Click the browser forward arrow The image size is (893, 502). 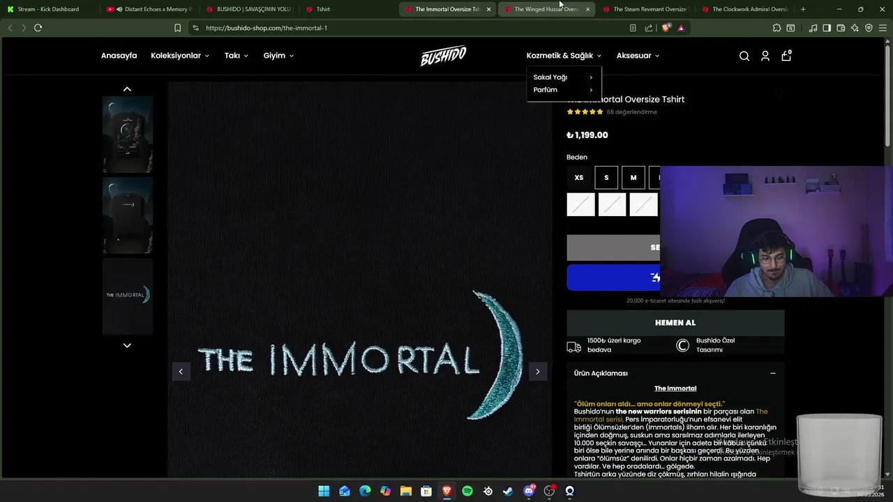point(24,28)
